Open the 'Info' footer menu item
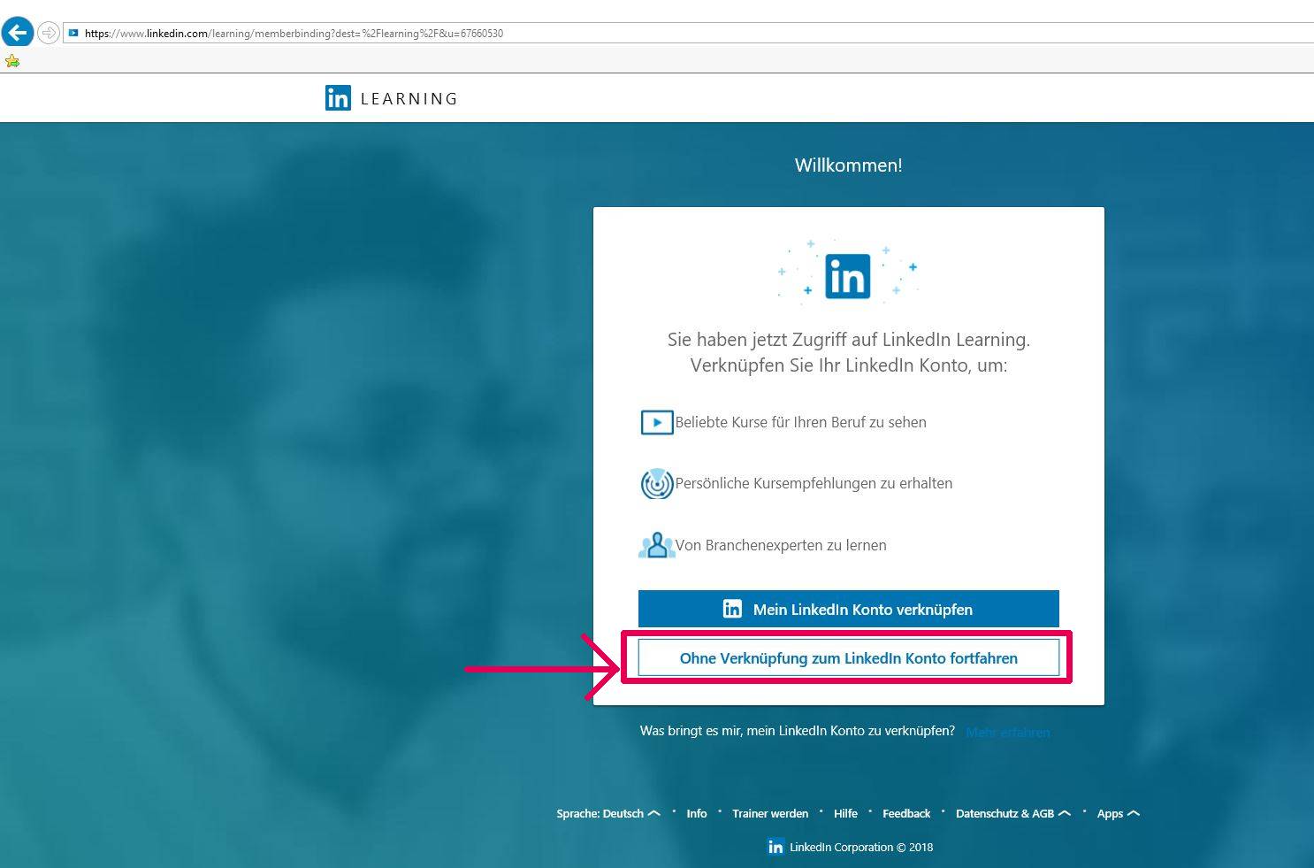 point(696,813)
